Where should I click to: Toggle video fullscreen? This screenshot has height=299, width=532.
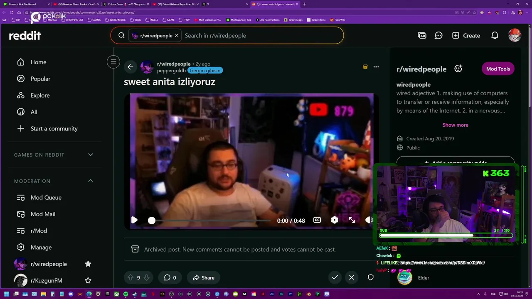(x=352, y=220)
